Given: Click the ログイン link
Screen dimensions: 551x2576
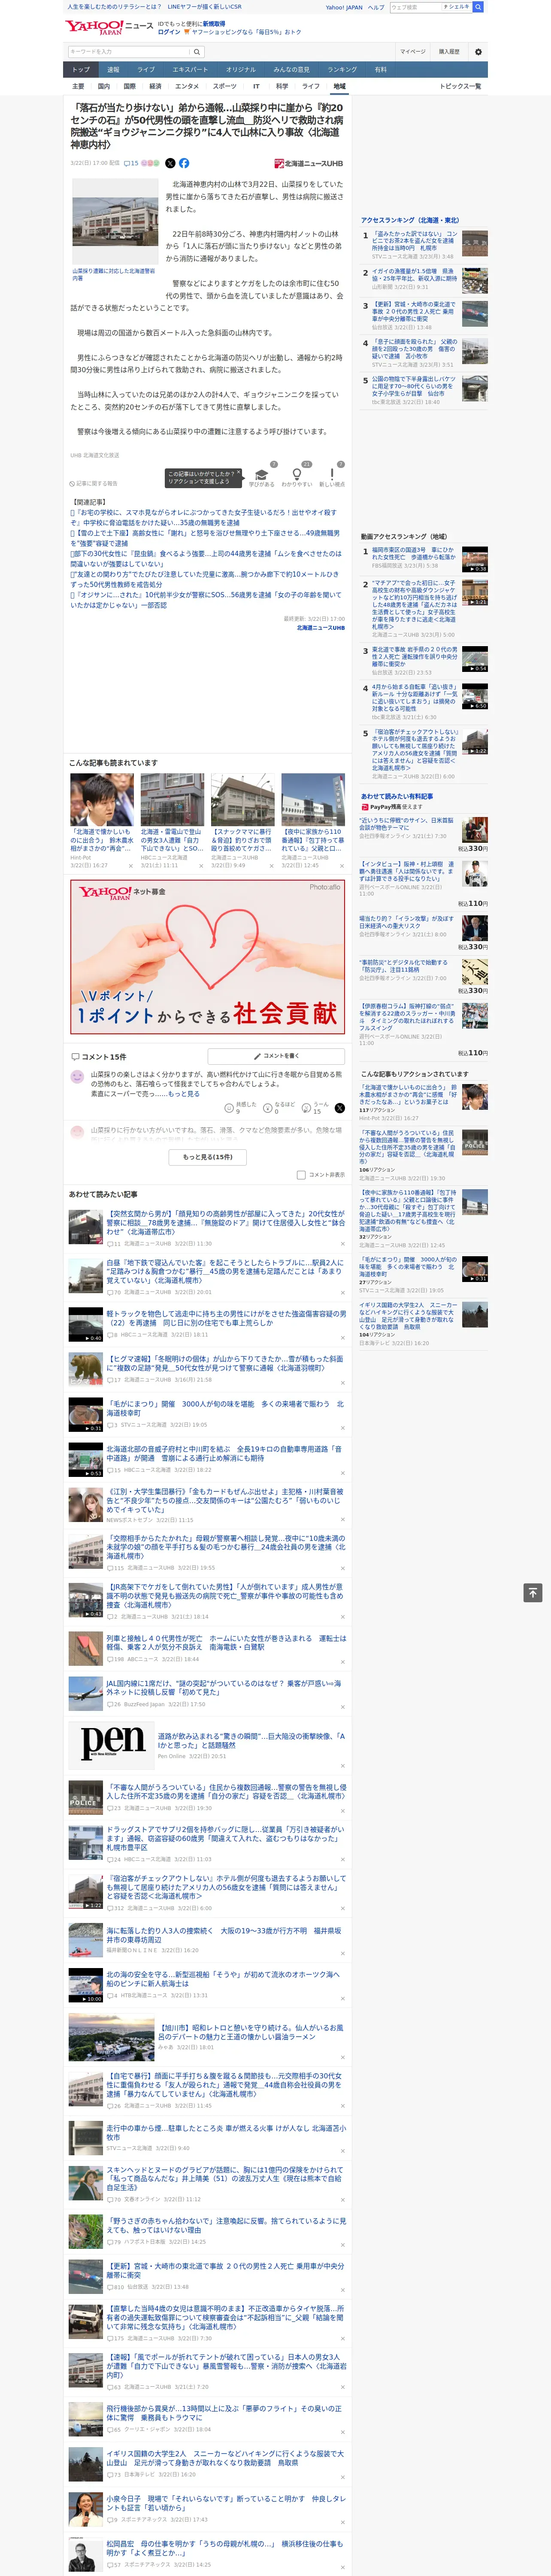Looking at the screenshot, I should tap(169, 32).
